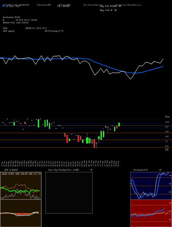This screenshot has height=227, width=172.
Task: Click the "Day Vol: 0 M" label
Action: point(108,10)
